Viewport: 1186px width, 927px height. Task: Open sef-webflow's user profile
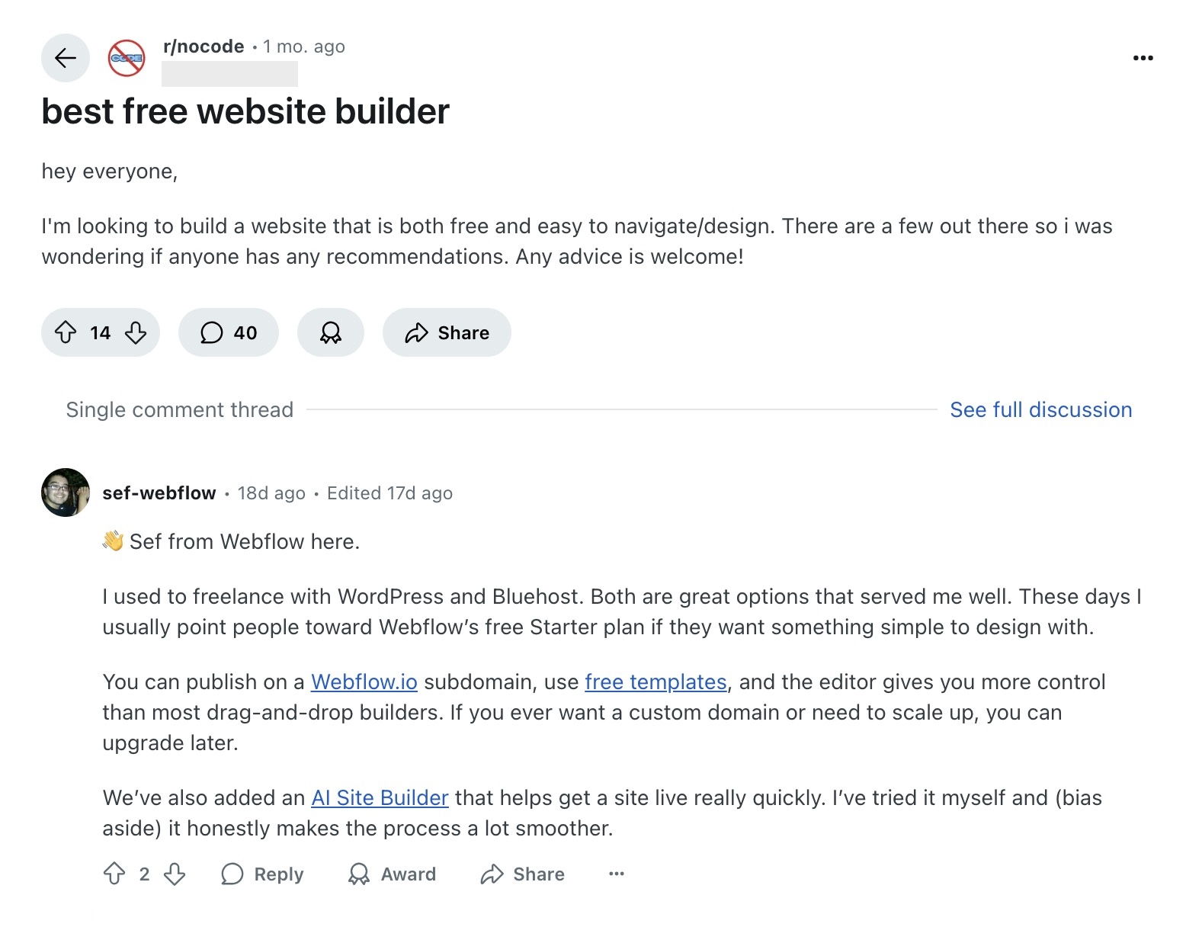point(159,492)
